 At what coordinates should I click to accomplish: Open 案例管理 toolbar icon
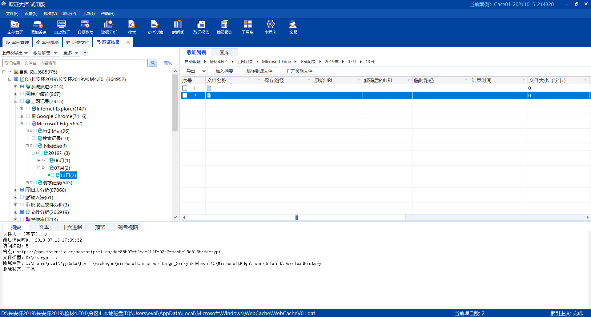click(15, 27)
